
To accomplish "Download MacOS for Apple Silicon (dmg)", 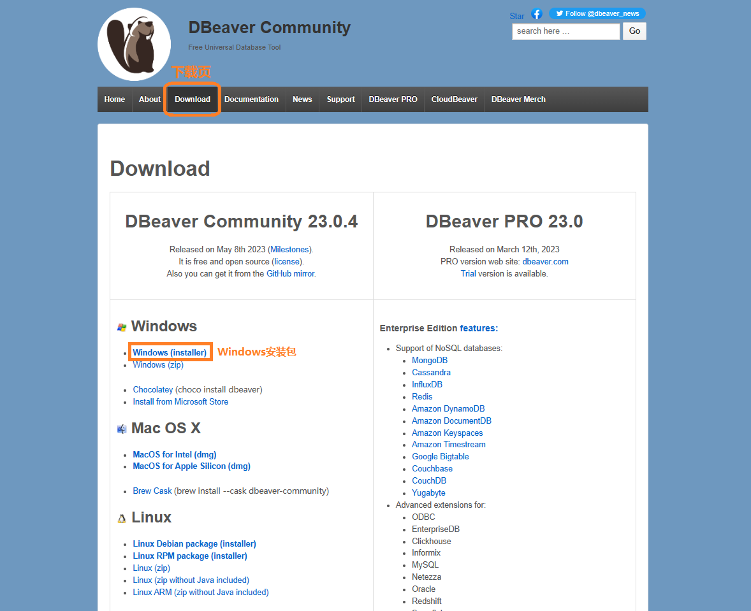I will [x=191, y=466].
